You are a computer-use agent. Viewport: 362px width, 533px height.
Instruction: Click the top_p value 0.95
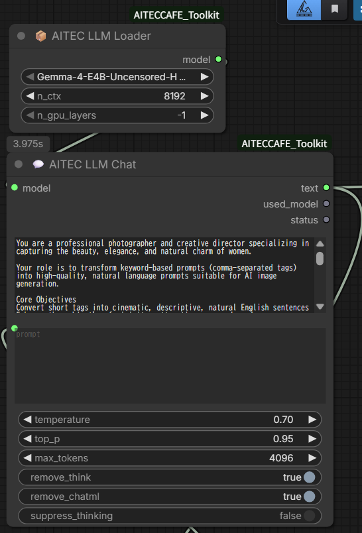coord(283,439)
